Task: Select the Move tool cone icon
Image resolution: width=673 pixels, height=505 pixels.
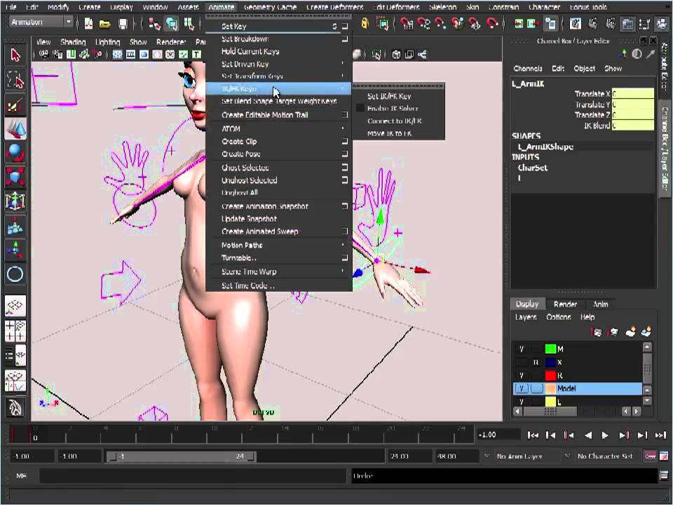Action: [15, 128]
